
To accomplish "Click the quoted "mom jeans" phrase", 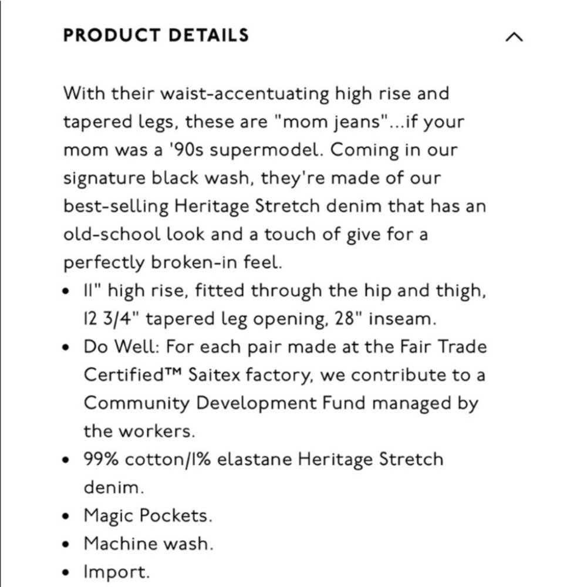I will (331, 123).
